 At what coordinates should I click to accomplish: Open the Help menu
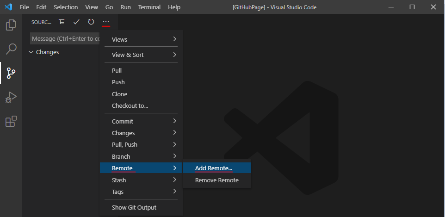[174, 7]
